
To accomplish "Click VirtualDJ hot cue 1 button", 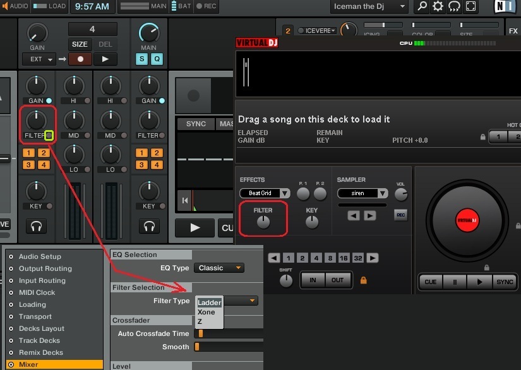I will [x=498, y=136].
